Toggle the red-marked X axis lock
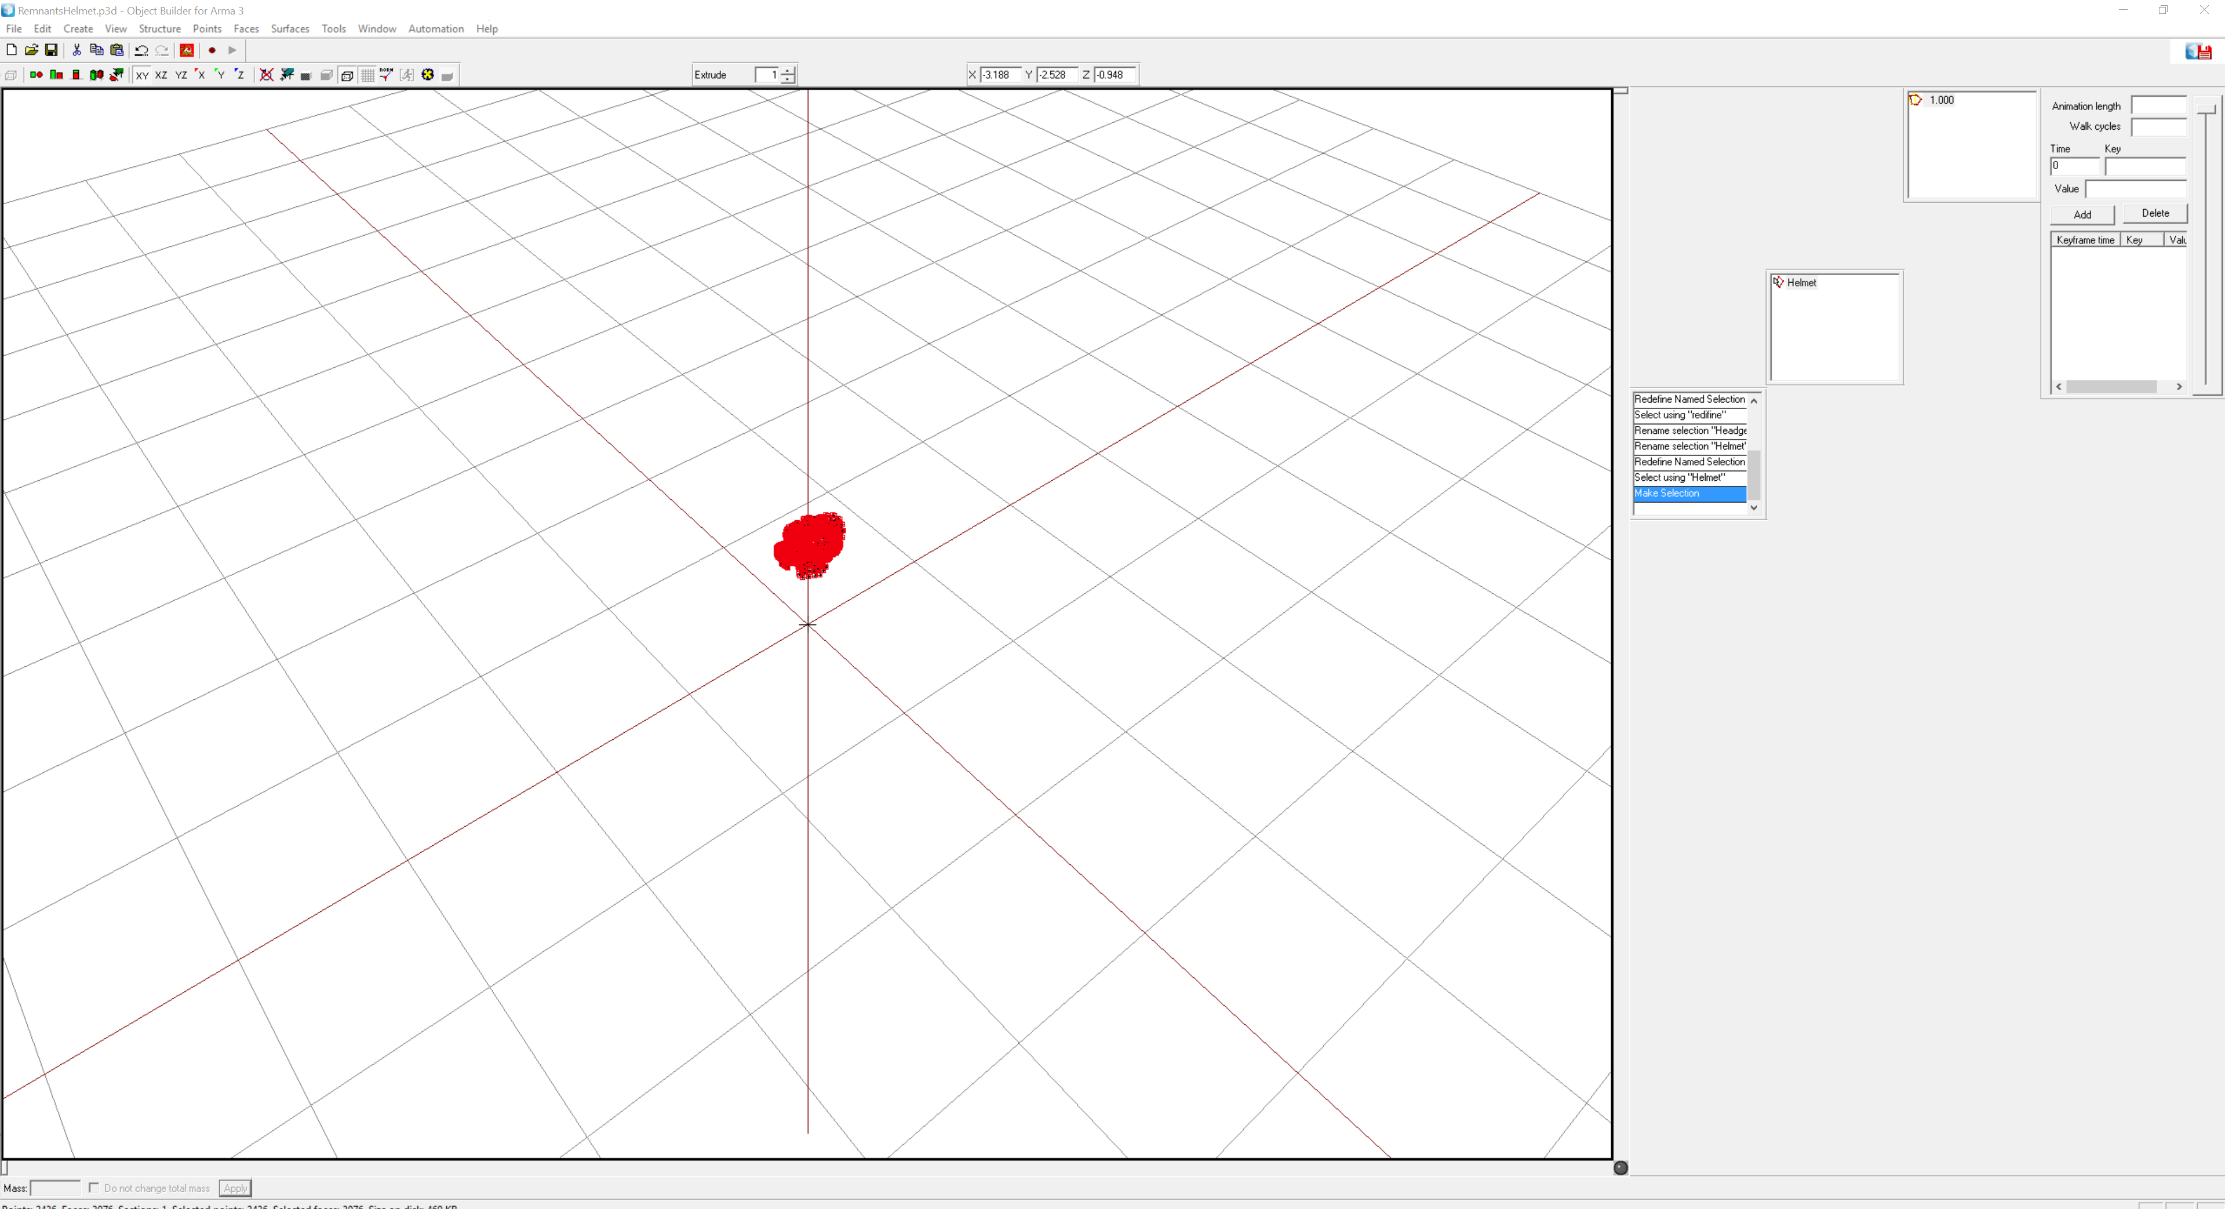2225x1209 pixels. [201, 75]
